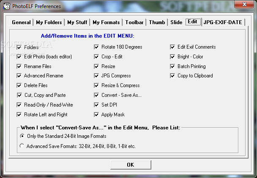The width and height of the screenshot is (257, 178).
Task: Uncheck Copy to Clipboard option
Action: coord(172,76)
